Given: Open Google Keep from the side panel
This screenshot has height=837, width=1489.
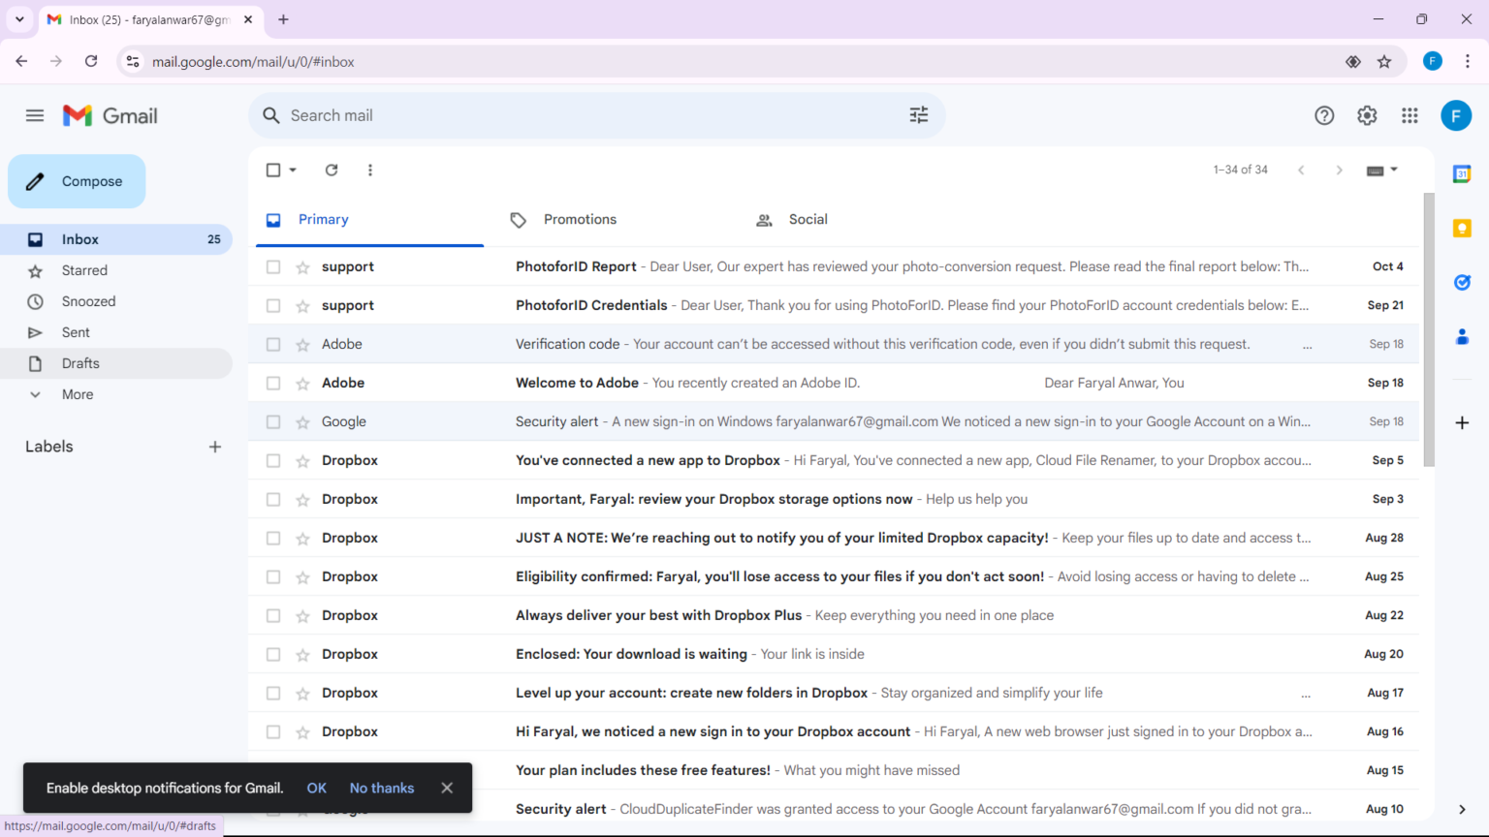Looking at the screenshot, I should pos(1462,228).
